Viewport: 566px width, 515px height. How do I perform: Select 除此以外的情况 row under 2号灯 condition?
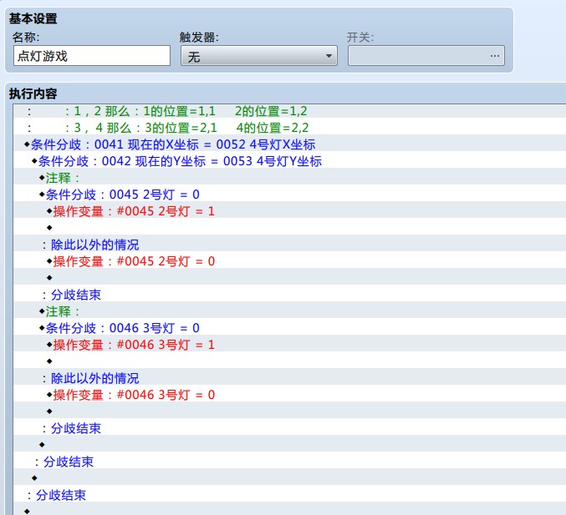pyautogui.click(x=289, y=245)
